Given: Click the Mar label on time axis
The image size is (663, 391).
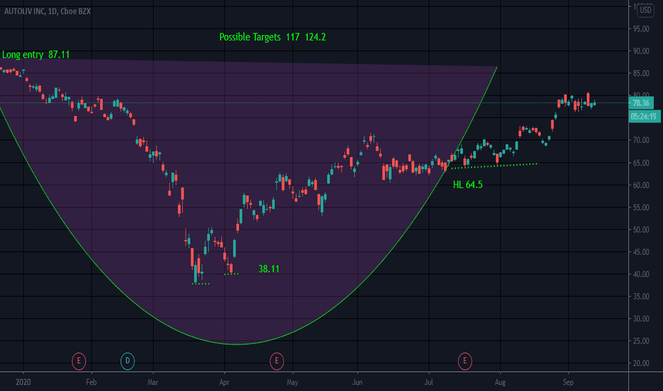Looking at the screenshot, I should 153,382.
